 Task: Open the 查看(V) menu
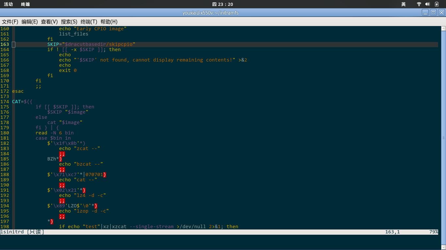point(49,21)
